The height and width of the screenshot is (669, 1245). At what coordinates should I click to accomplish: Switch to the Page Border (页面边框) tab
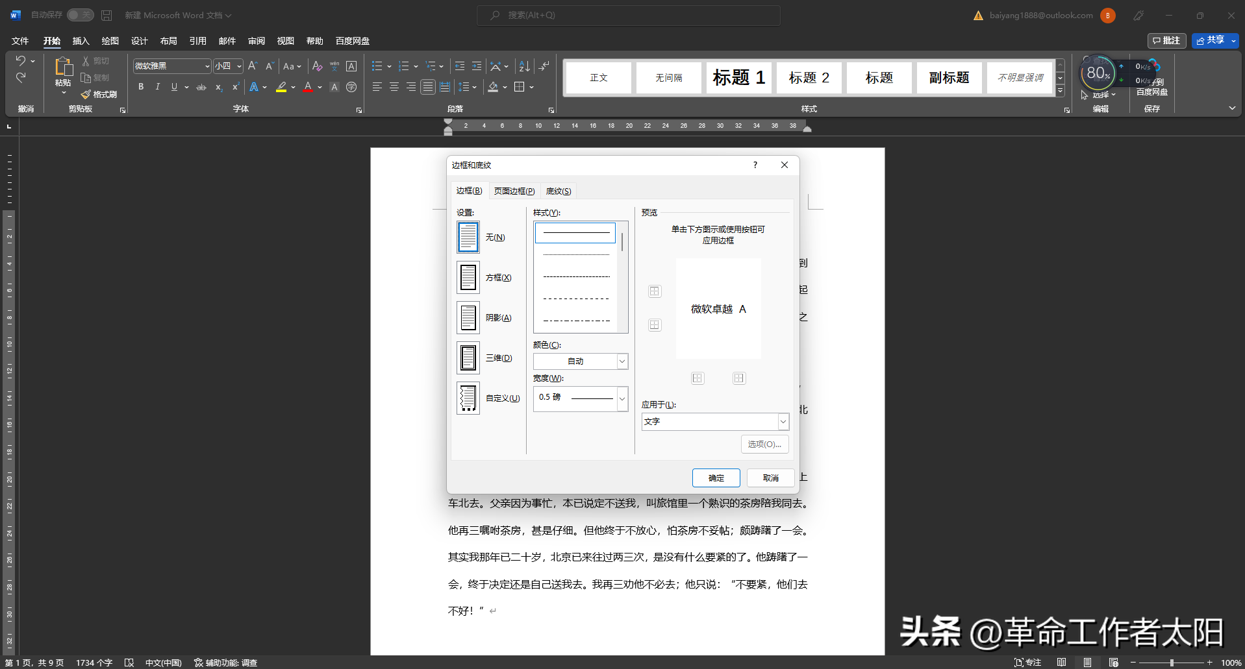point(514,191)
